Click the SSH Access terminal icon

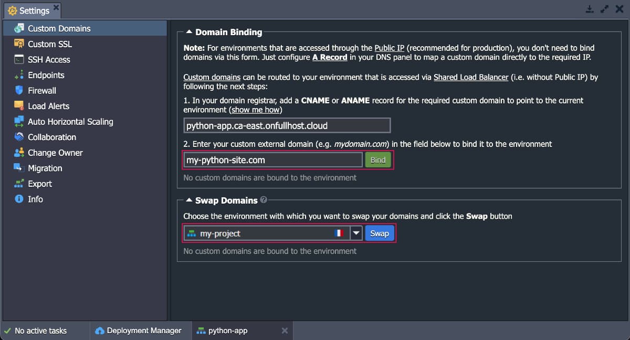tap(19, 59)
